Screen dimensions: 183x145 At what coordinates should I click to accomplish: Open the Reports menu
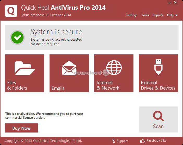pyautogui.click(x=158, y=15)
